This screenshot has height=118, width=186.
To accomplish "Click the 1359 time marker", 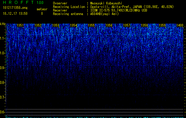I will coord(162,25).
